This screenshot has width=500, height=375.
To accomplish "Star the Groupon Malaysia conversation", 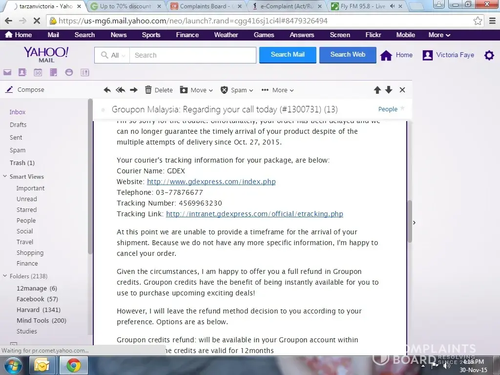I will [x=402, y=108].
